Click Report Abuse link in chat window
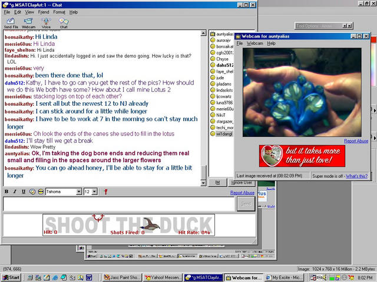This screenshot has width=377, height=282. point(242,193)
